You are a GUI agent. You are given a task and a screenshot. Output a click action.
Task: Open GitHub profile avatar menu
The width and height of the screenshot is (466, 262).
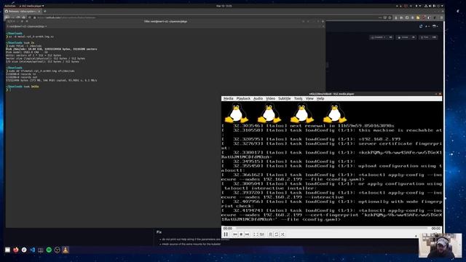tap(435, 26)
